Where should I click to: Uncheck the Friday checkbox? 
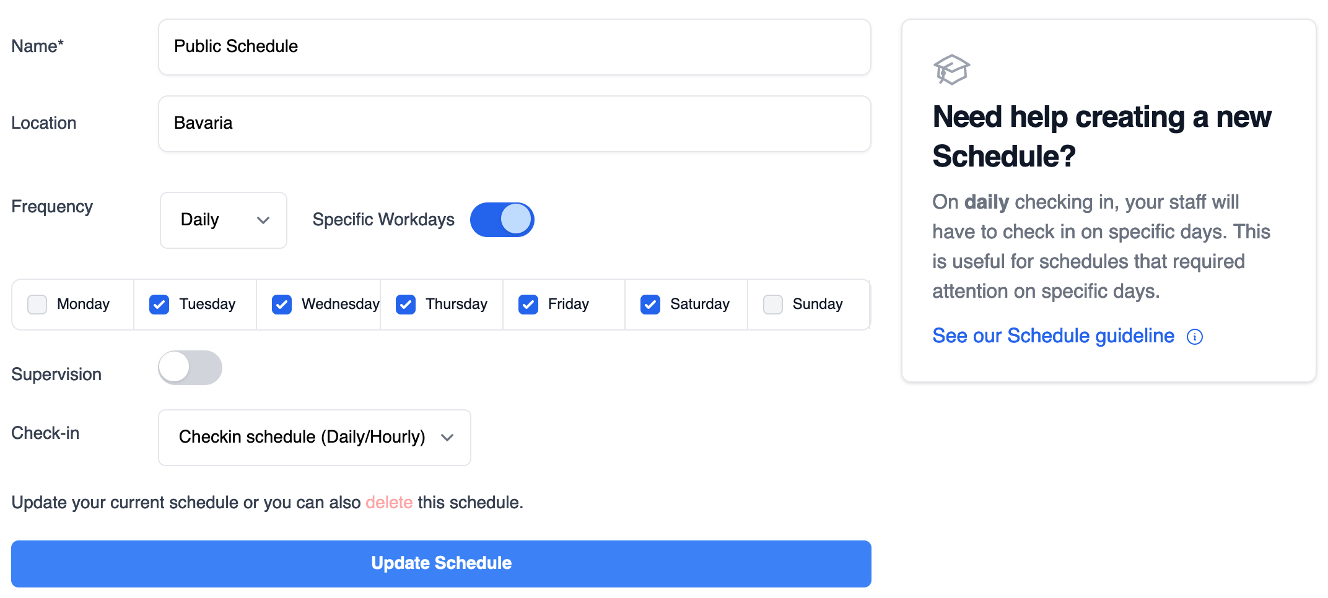pyautogui.click(x=528, y=305)
